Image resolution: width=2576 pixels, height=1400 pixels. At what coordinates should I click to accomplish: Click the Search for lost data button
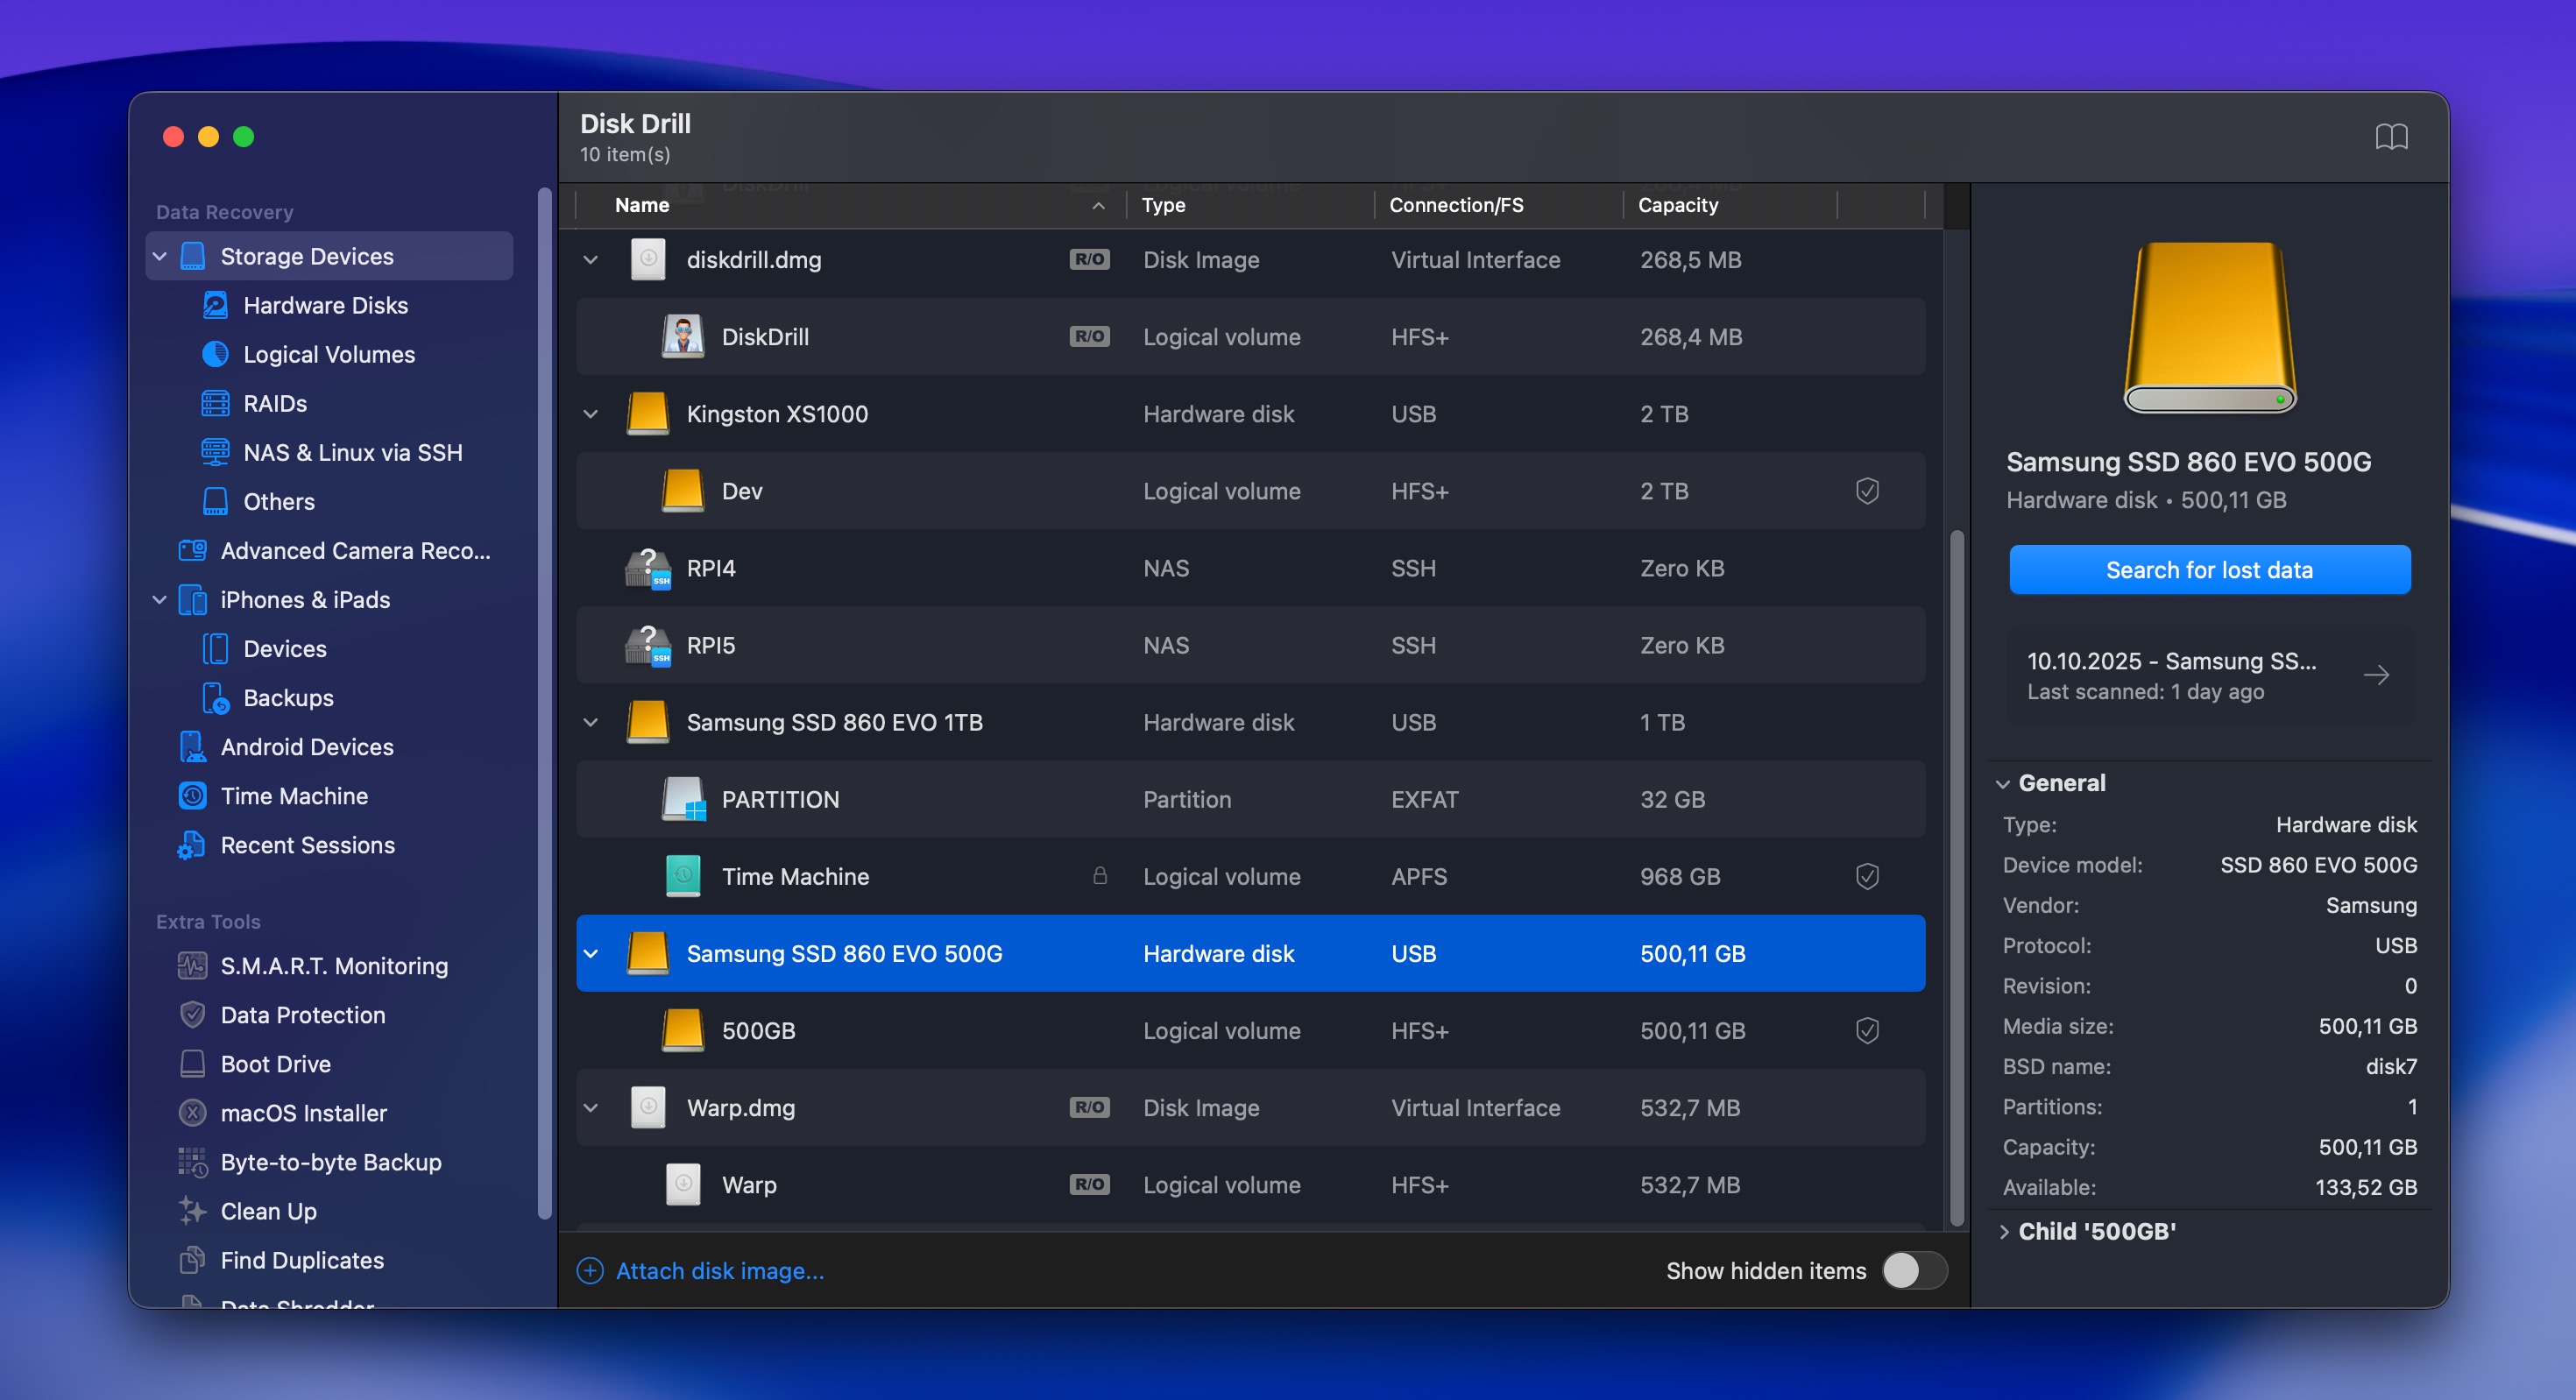click(x=2209, y=570)
